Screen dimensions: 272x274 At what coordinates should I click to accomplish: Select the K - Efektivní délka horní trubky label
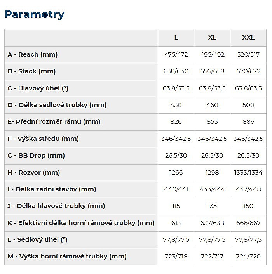[81, 223]
